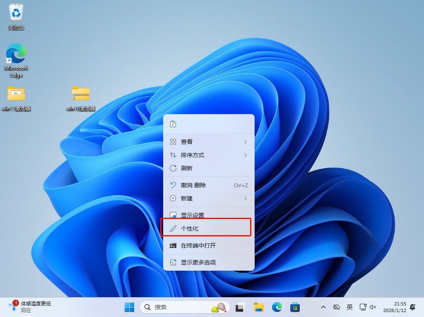Screen dimensions: 424x317
Task: Expand the 排序方式 submenu
Action: pos(209,155)
